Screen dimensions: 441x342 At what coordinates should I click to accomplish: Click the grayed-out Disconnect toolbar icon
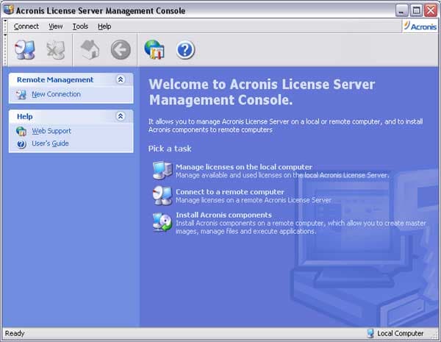56,50
